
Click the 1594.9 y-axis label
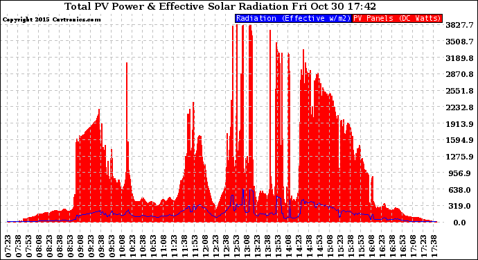coord(459,140)
